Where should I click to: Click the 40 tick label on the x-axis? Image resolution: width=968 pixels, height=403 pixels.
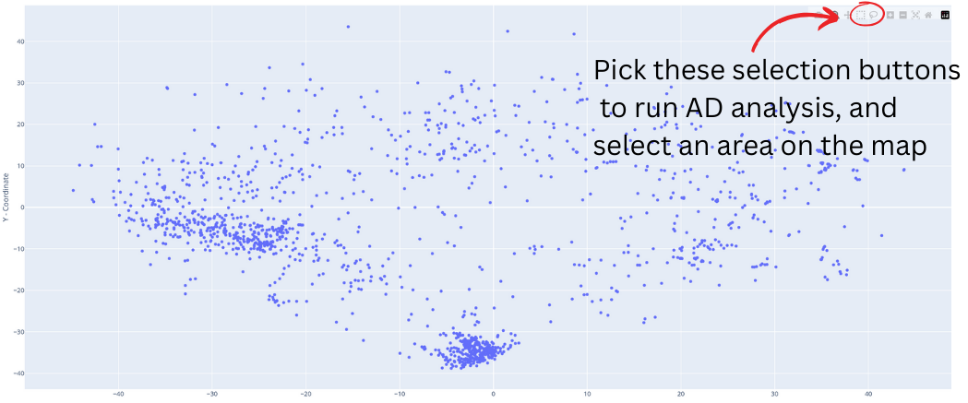coord(867,395)
